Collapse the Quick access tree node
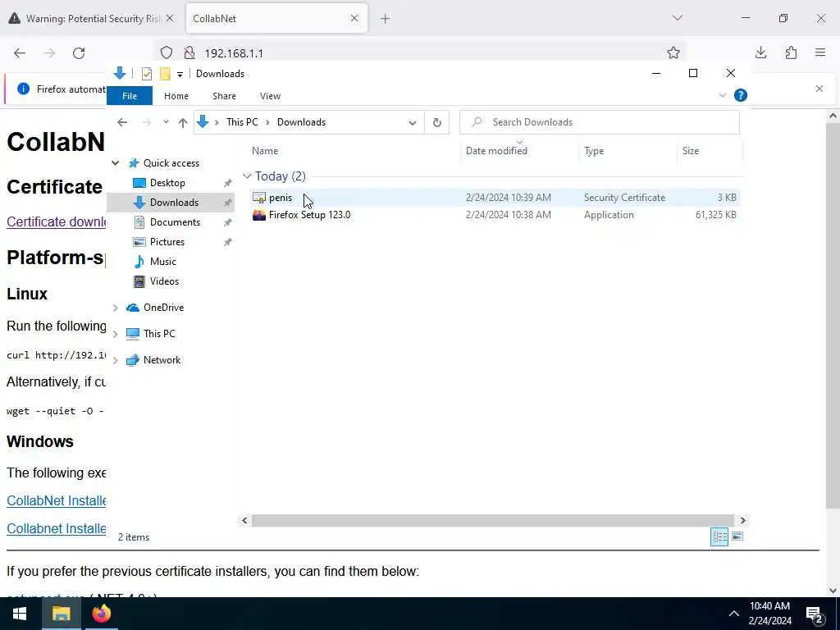 (x=115, y=163)
